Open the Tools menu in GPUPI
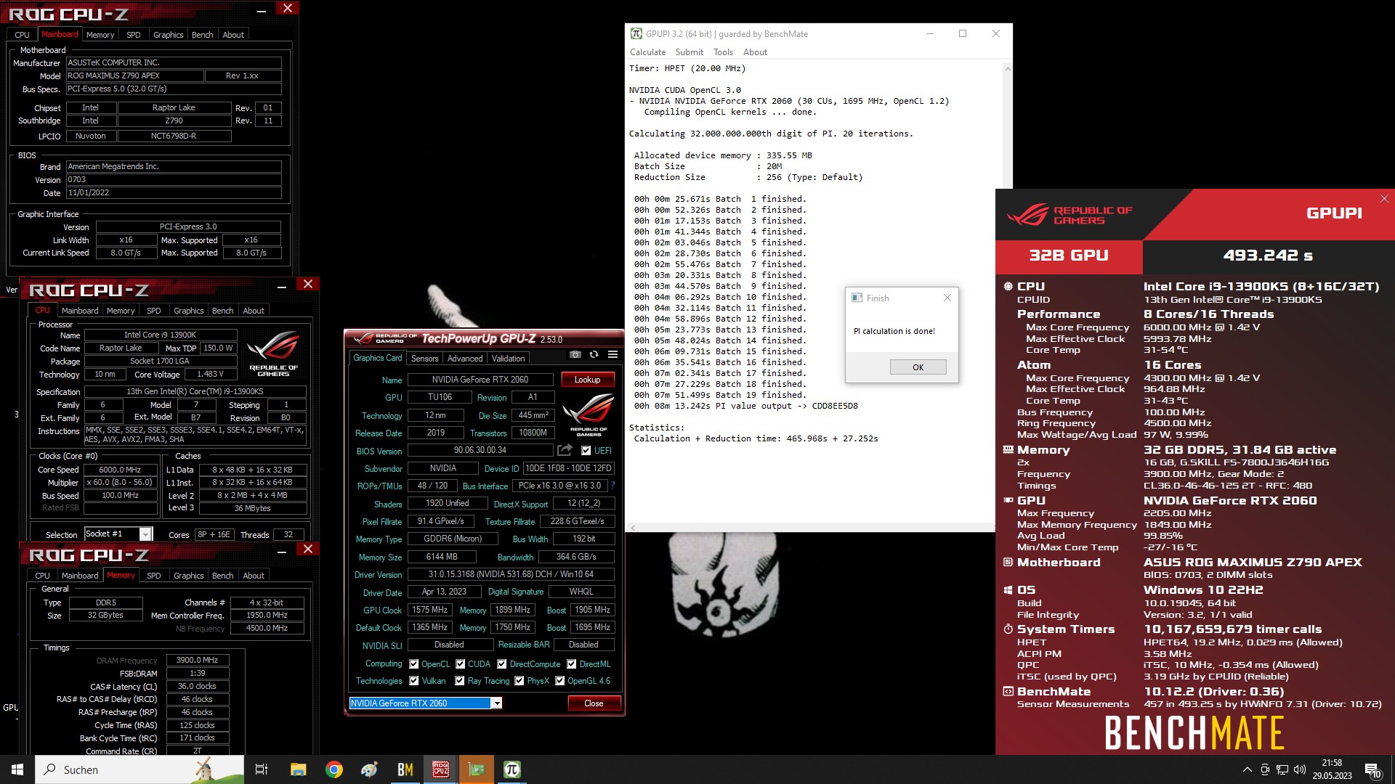 coord(723,52)
